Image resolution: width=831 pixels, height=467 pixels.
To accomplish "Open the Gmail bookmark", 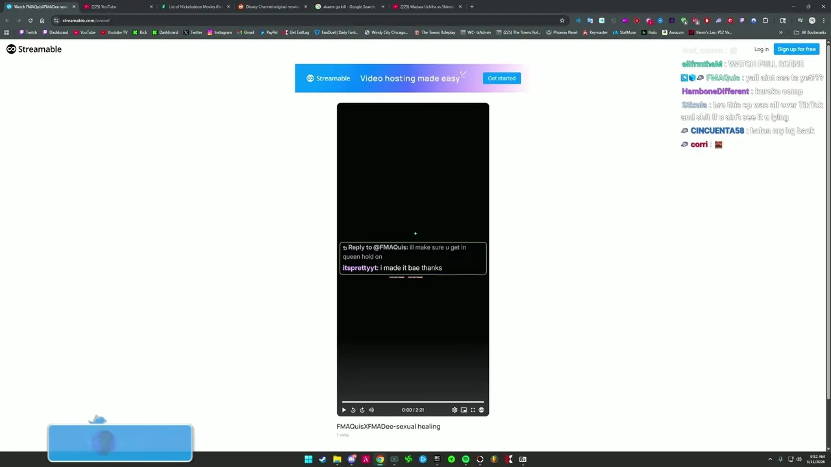I will click(245, 32).
